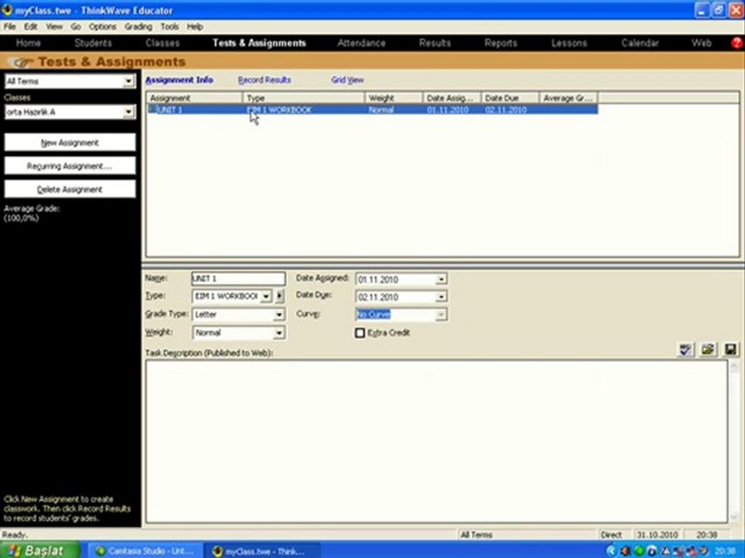The image size is (745, 558).
Task: Click the Task Description scrollbar
Action: click(x=734, y=441)
